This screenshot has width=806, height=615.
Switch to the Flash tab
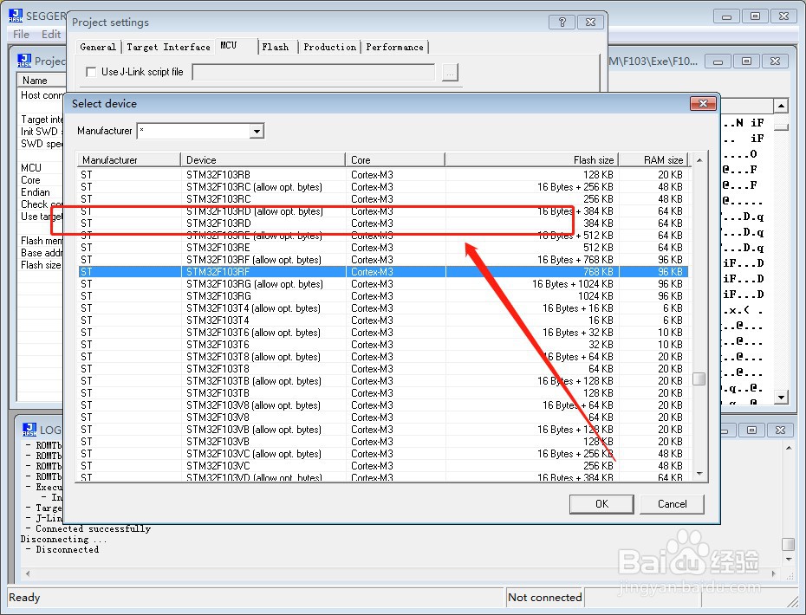coord(276,48)
